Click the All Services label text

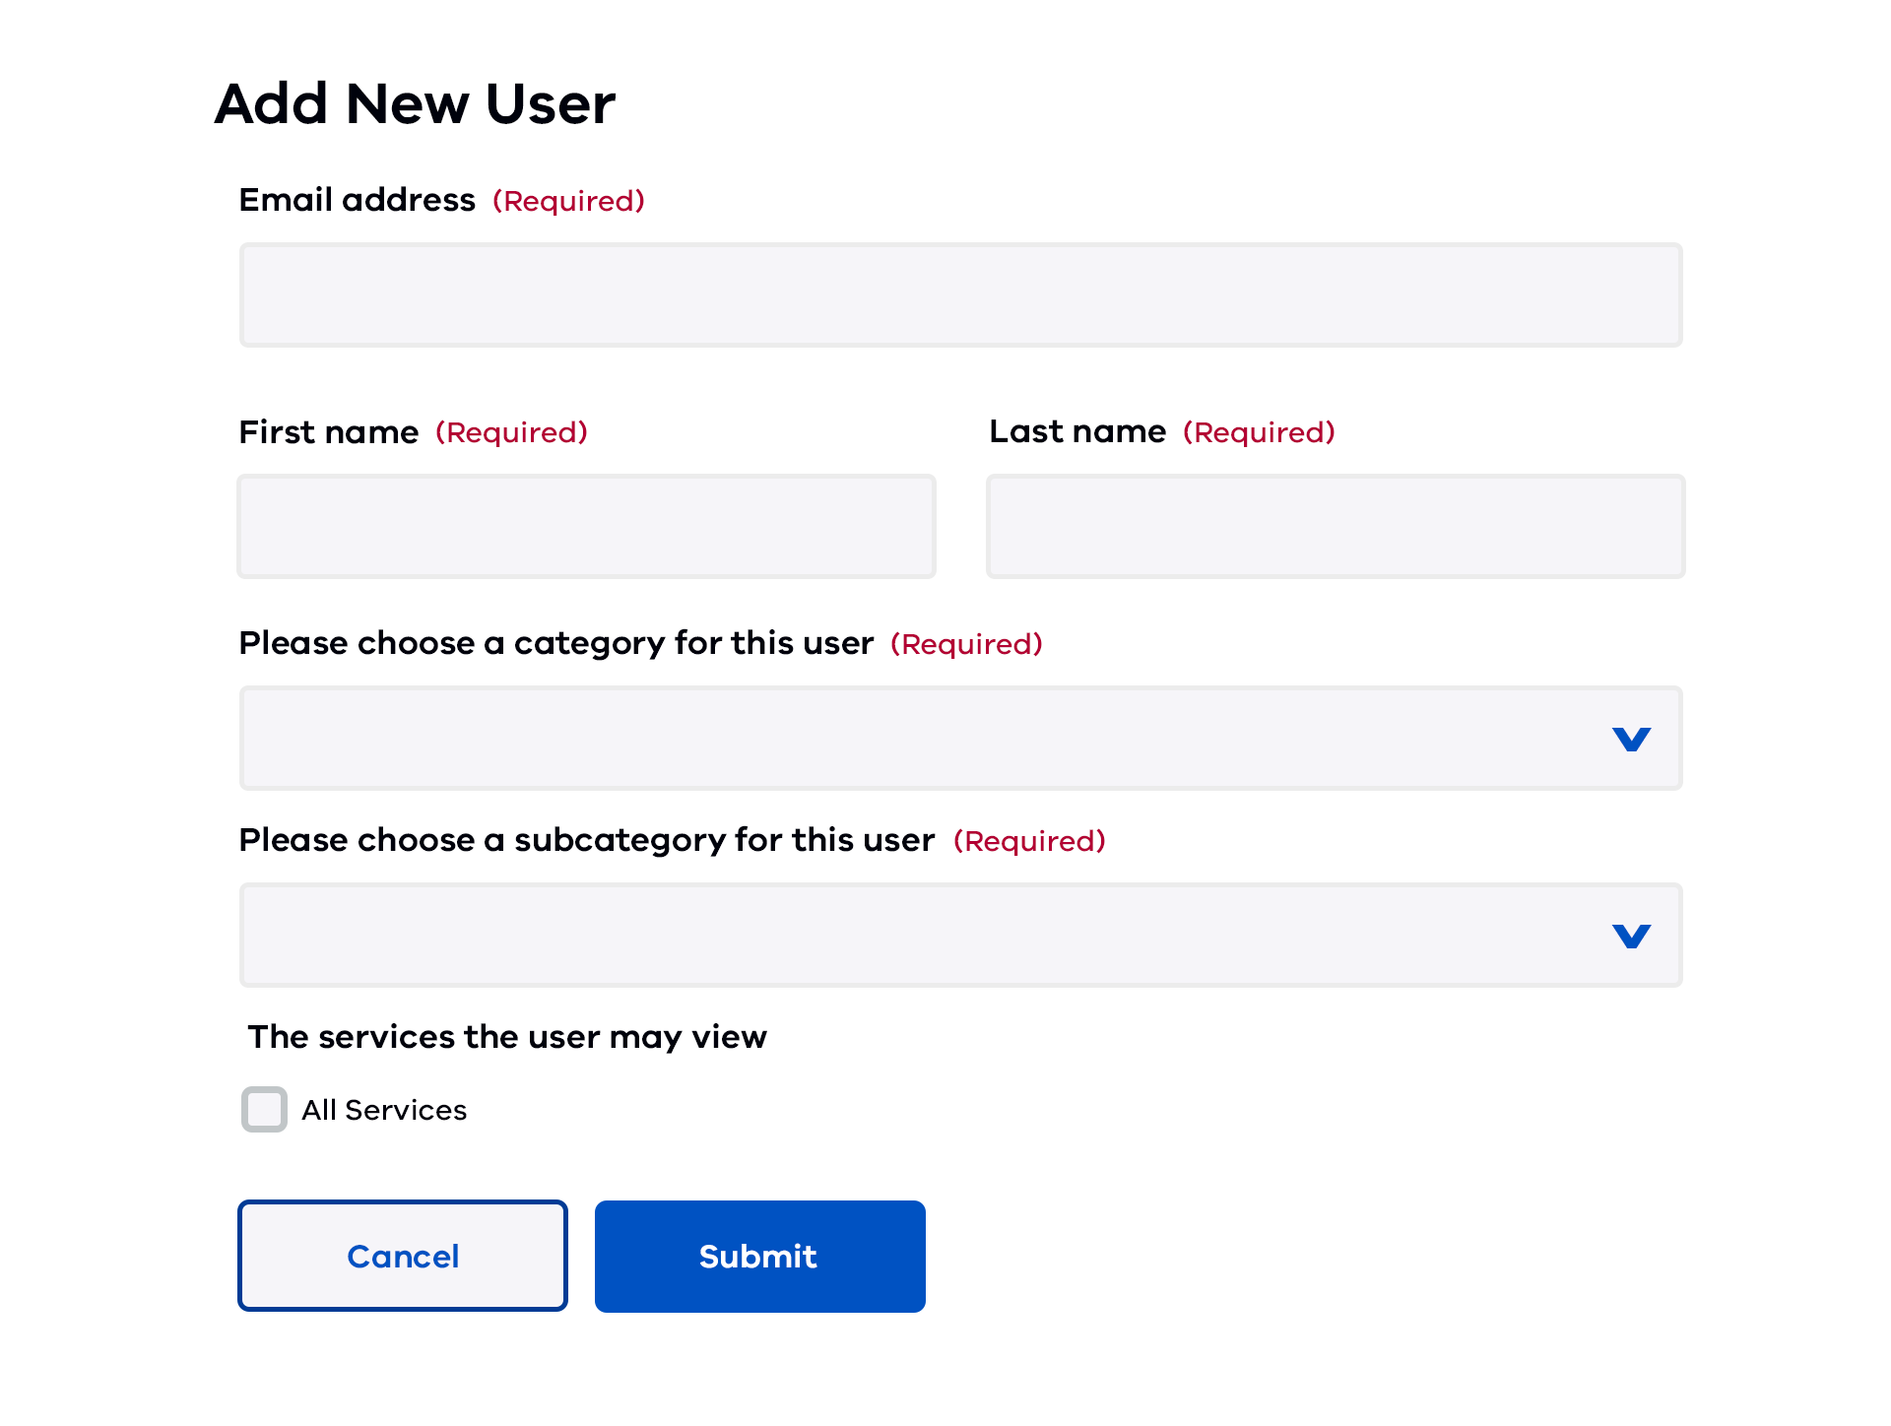(384, 1110)
